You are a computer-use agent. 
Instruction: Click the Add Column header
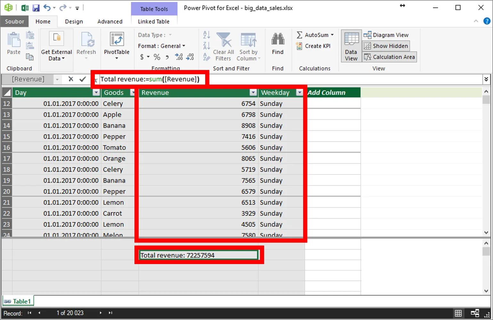pos(332,93)
